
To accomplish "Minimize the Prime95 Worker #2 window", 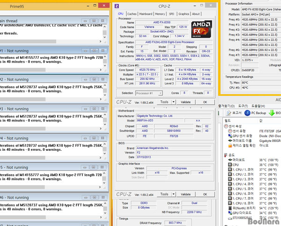I will (86, 79).
